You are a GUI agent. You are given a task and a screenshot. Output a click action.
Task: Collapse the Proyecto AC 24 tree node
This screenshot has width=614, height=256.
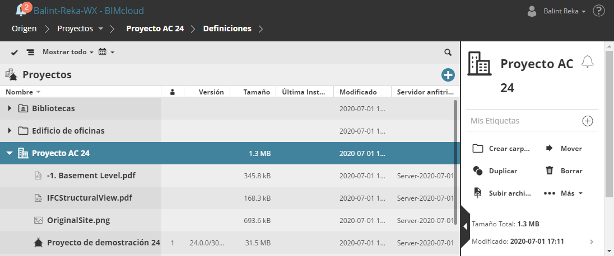[x=10, y=153]
